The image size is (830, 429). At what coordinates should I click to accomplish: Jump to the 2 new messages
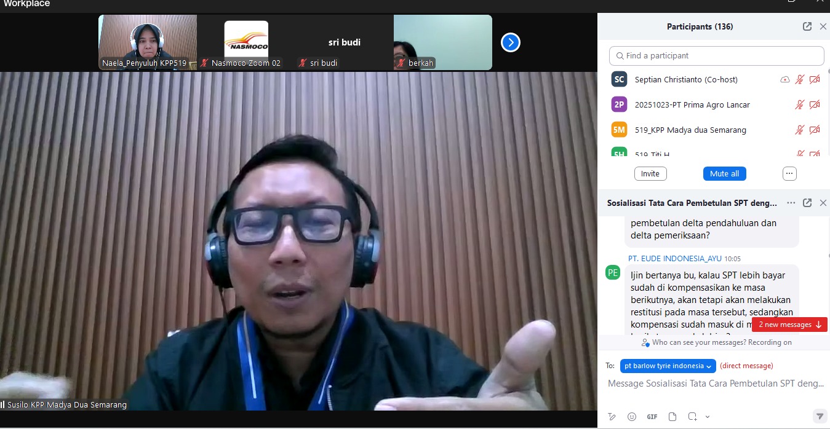[x=789, y=325]
